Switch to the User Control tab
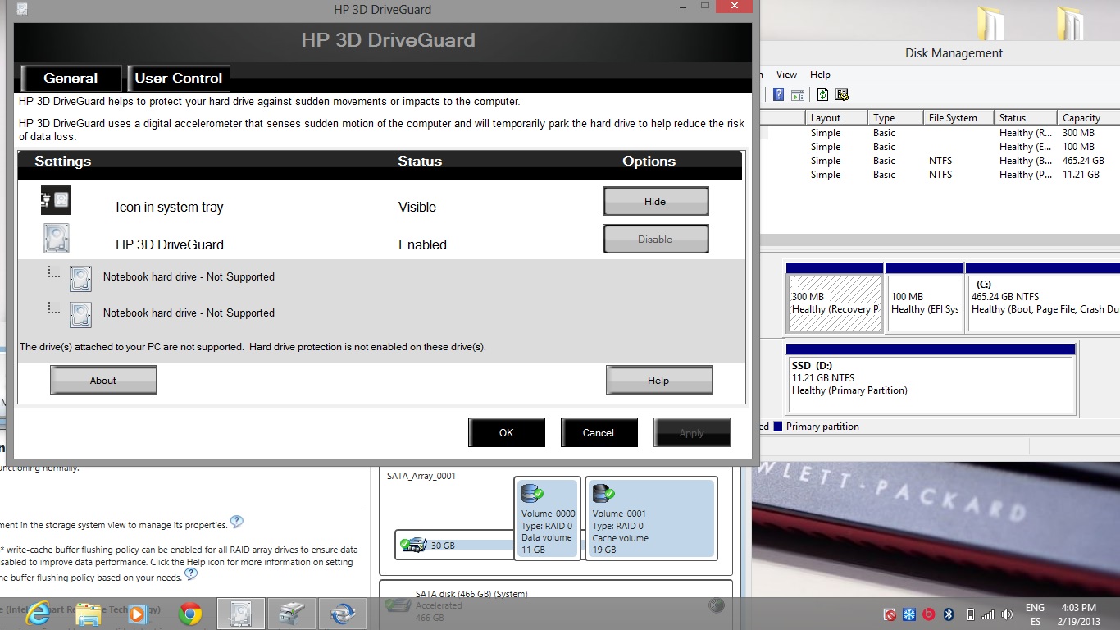 tap(178, 79)
